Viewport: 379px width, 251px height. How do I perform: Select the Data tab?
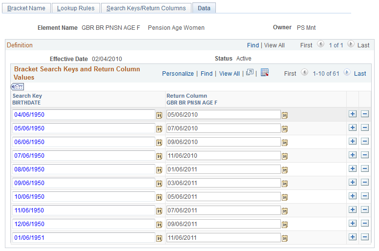click(204, 8)
